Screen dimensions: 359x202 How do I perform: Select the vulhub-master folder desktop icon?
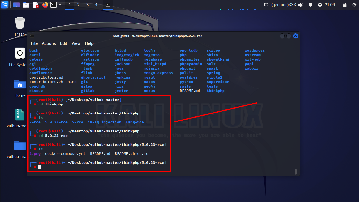point(17,149)
